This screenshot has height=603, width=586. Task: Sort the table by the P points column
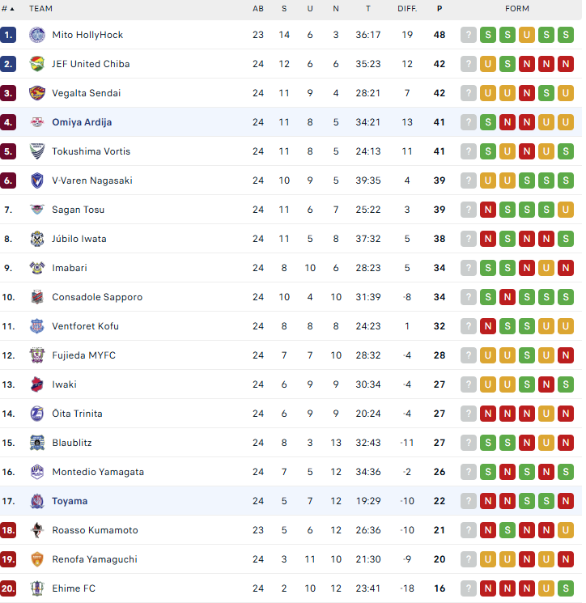[x=439, y=9]
